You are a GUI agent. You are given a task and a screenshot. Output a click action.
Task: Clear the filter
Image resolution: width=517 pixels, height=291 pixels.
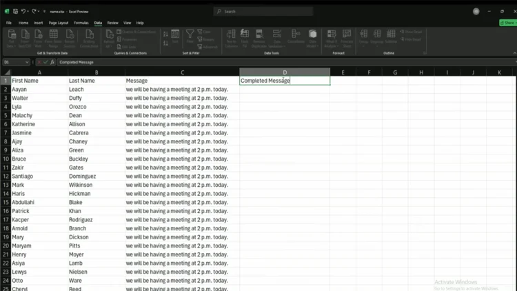tap(204, 32)
